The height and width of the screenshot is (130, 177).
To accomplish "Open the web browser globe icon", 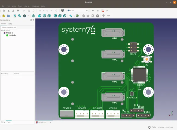I will [x=77, y=16].
